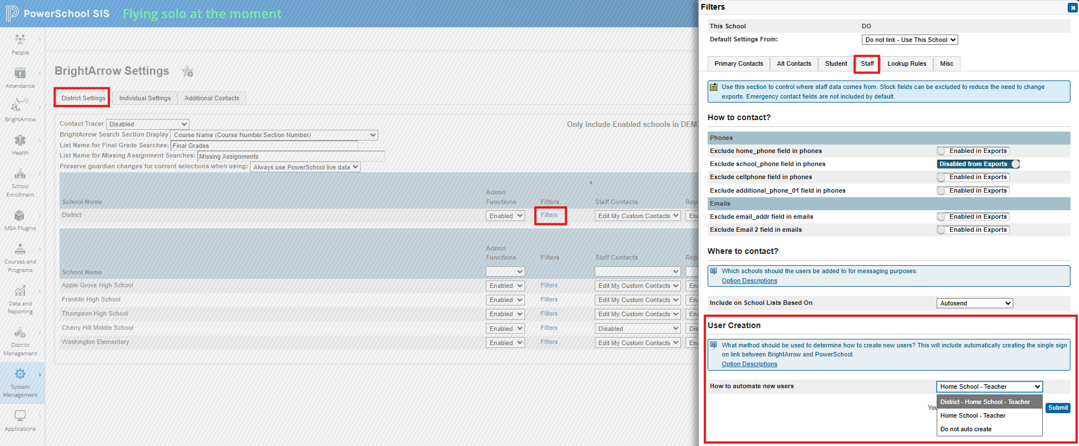Open Filters link for Washington Elementary
Viewport: 1079px width, 446px height.
549,342
